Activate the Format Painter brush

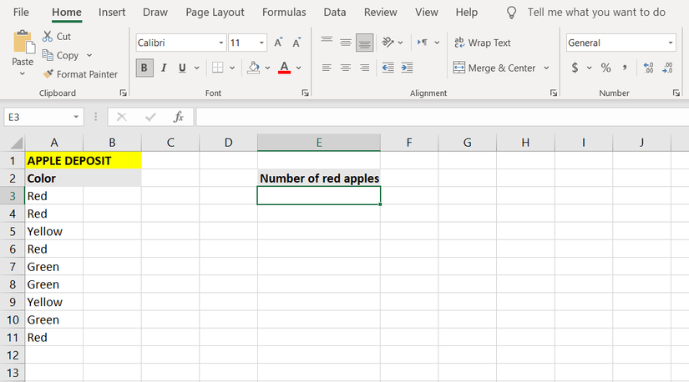click(x=48, y=73)
